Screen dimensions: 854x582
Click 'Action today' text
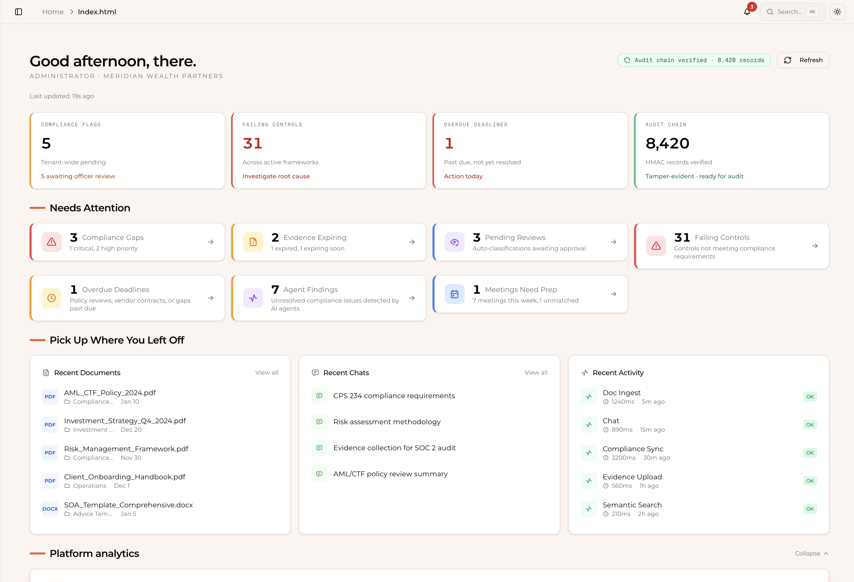tap(463, 176)
